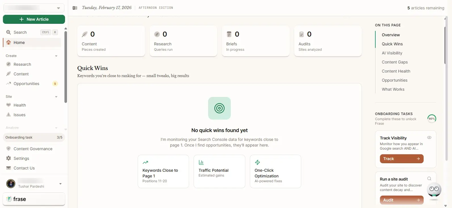Screen dimensions: 452x208
Task: Open the chatbot mascot assistant
Action: click(x=434, y=190)
